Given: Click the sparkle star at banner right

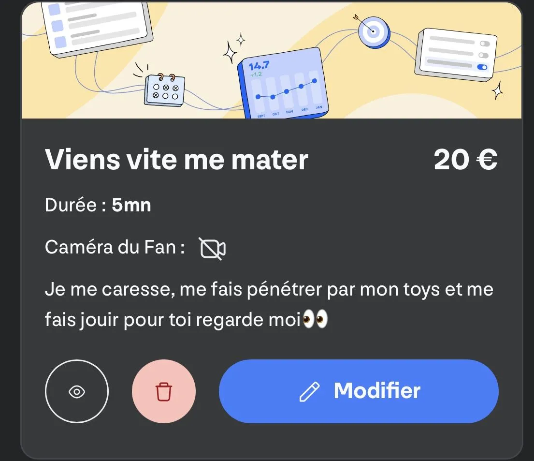Looking at the screenshot, I should (x=498, y=90).
